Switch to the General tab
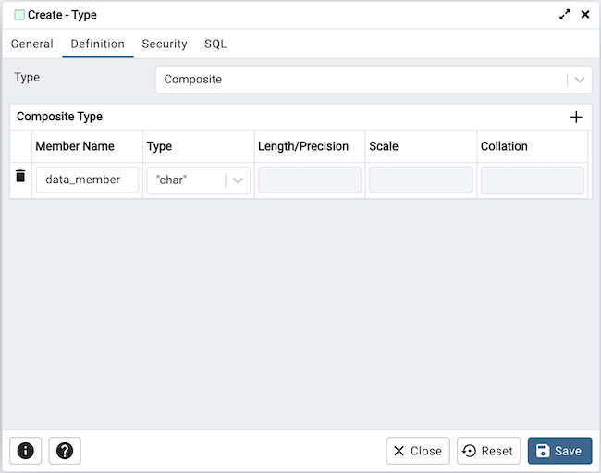This screenshot has height=473, width=601. click(32, 44)
